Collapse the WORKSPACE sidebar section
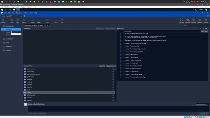This screenshot has width=210, height=118. click(x=10, y=26)
